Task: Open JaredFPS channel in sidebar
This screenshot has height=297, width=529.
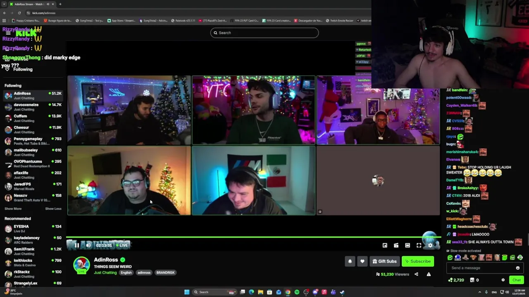Action: 33,186
